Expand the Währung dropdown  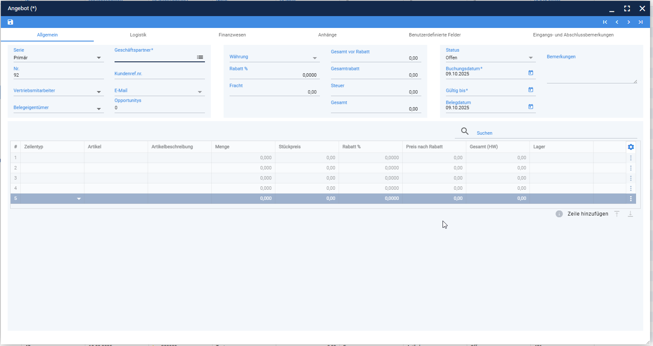click(315, 58)
